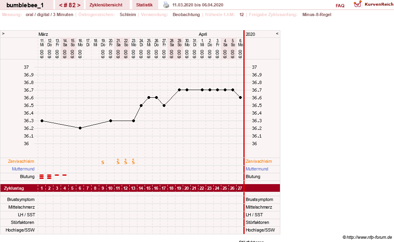Viewport: 394px width, 242px height.
Task: Click the Zervixschleim label on the left
Action: [21, 161]
